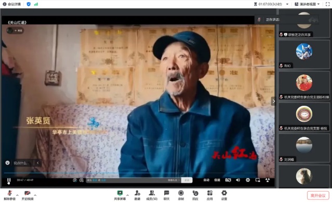Select RIKI participant thumbnail
This screenshot has height=202, width=332.
[304, 55]
